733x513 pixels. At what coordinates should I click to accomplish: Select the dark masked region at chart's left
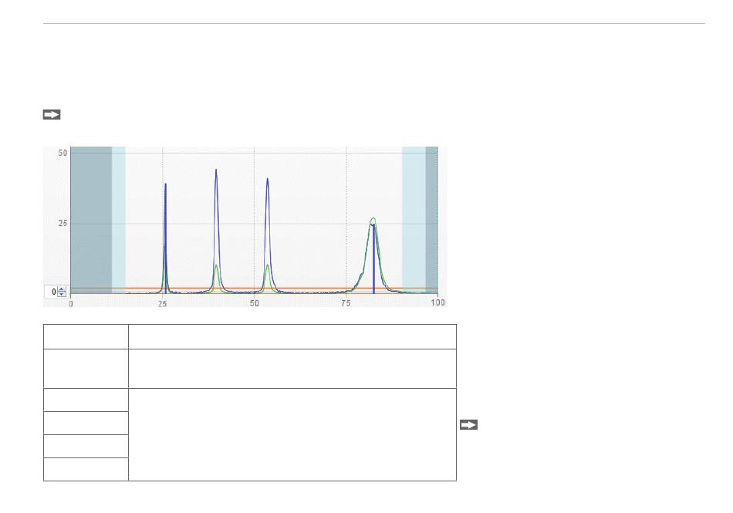tap(91, 220)
